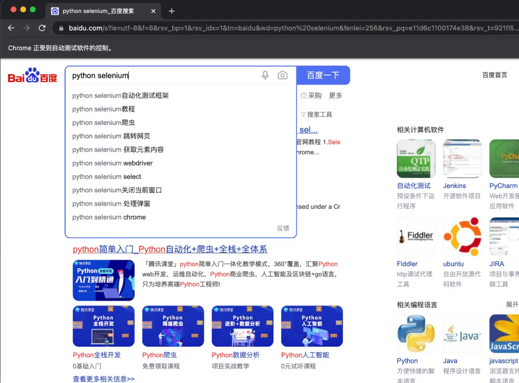Click the Python logo under 相关编程语言
Screen dimensions: 519x383
416,334
